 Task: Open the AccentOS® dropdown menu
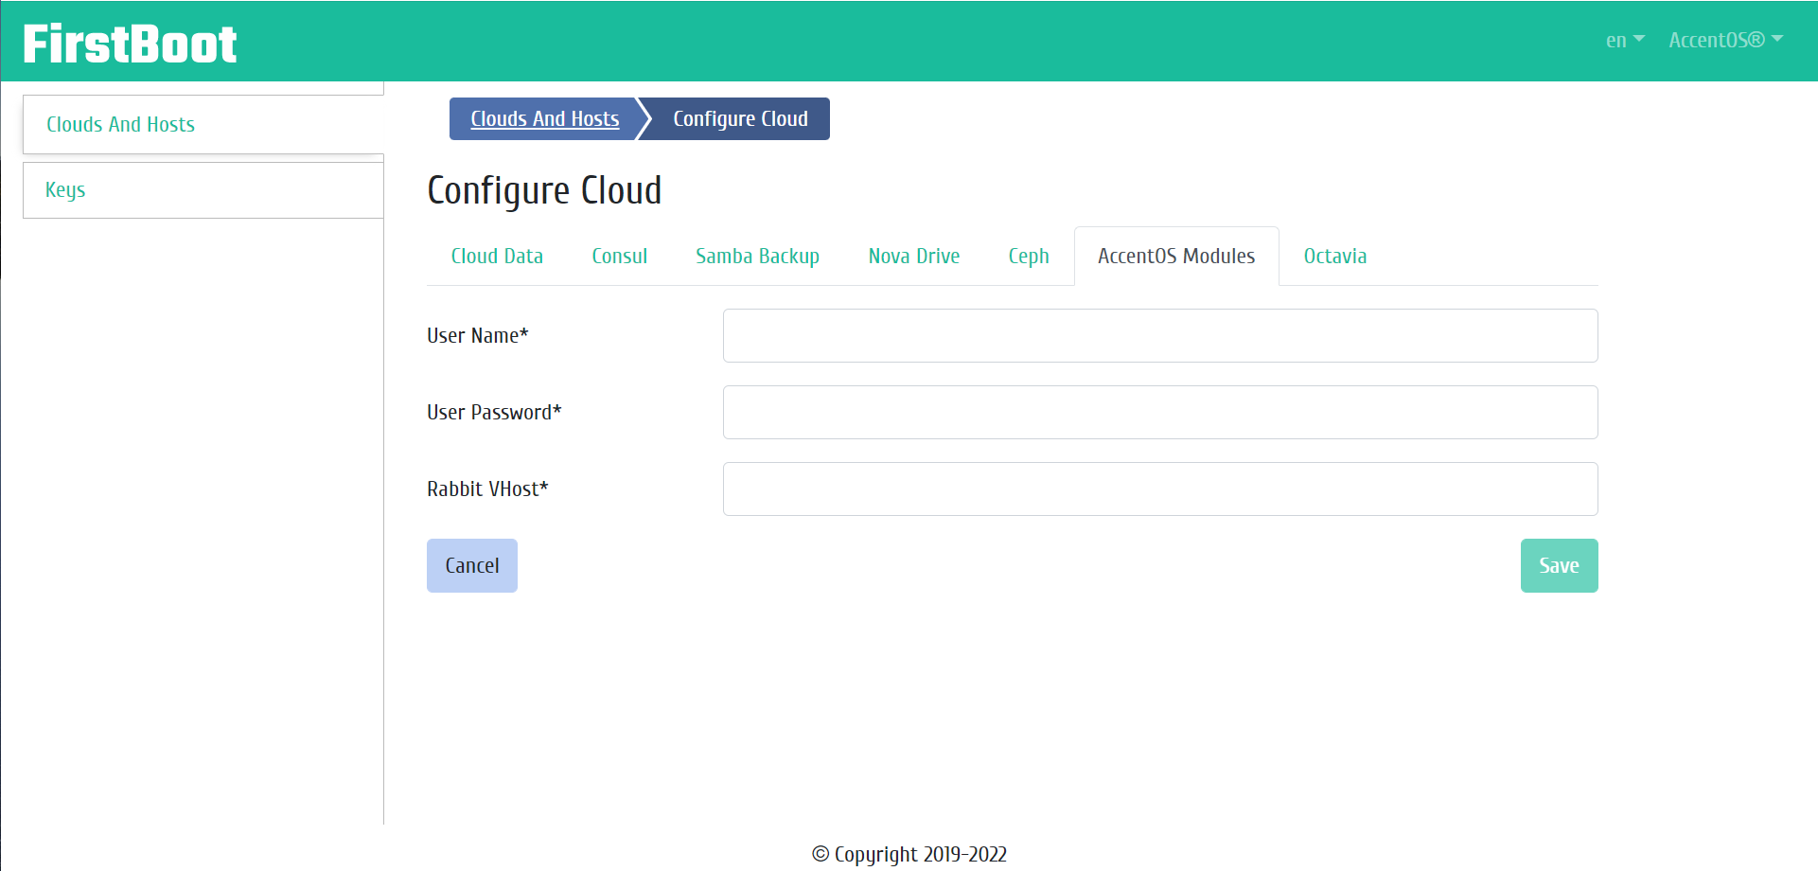(1725, 40)
